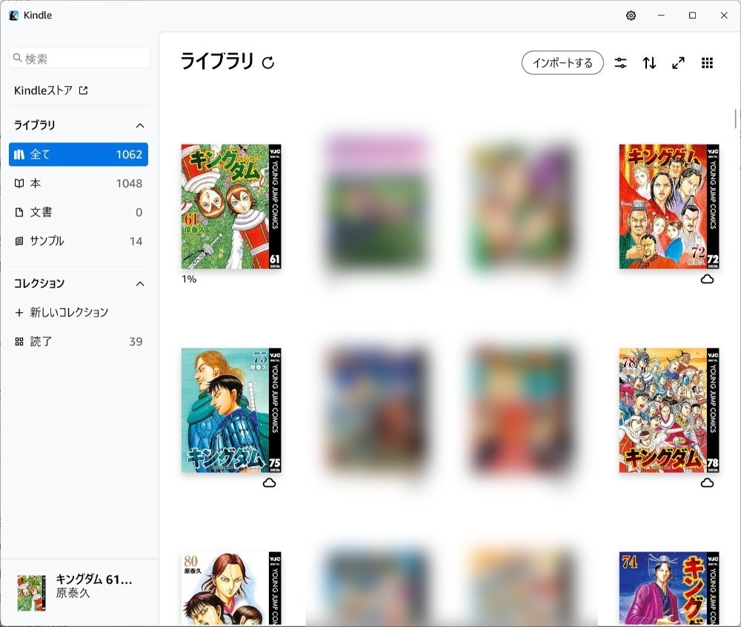Collapse the コレクション section chevron
The height and width of the screenshot is (627, 741).
tap(140, 284)
